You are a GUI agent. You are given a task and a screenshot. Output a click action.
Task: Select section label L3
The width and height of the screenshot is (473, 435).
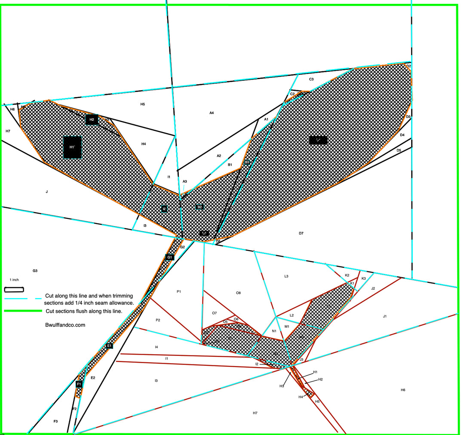[x=286, y=276]
